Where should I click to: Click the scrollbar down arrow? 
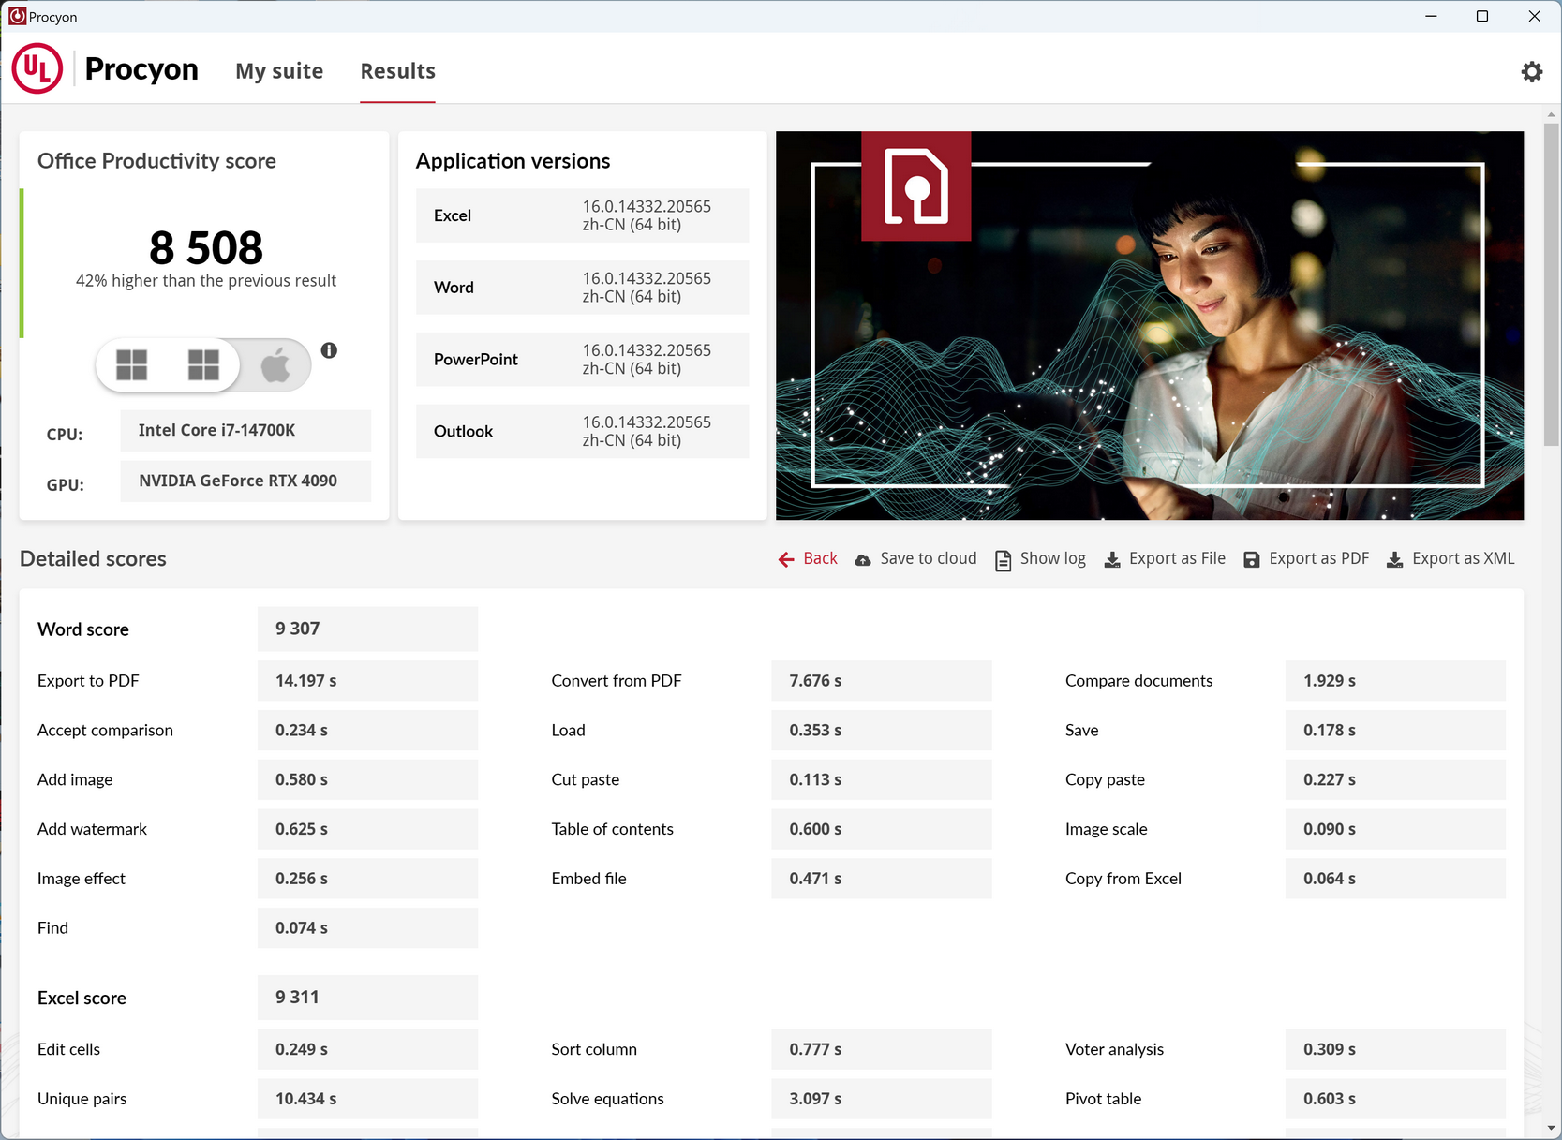click(1552, 1129)
